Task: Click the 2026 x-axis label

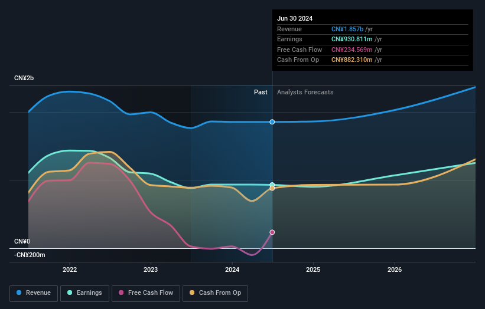Action: (395, 269)
